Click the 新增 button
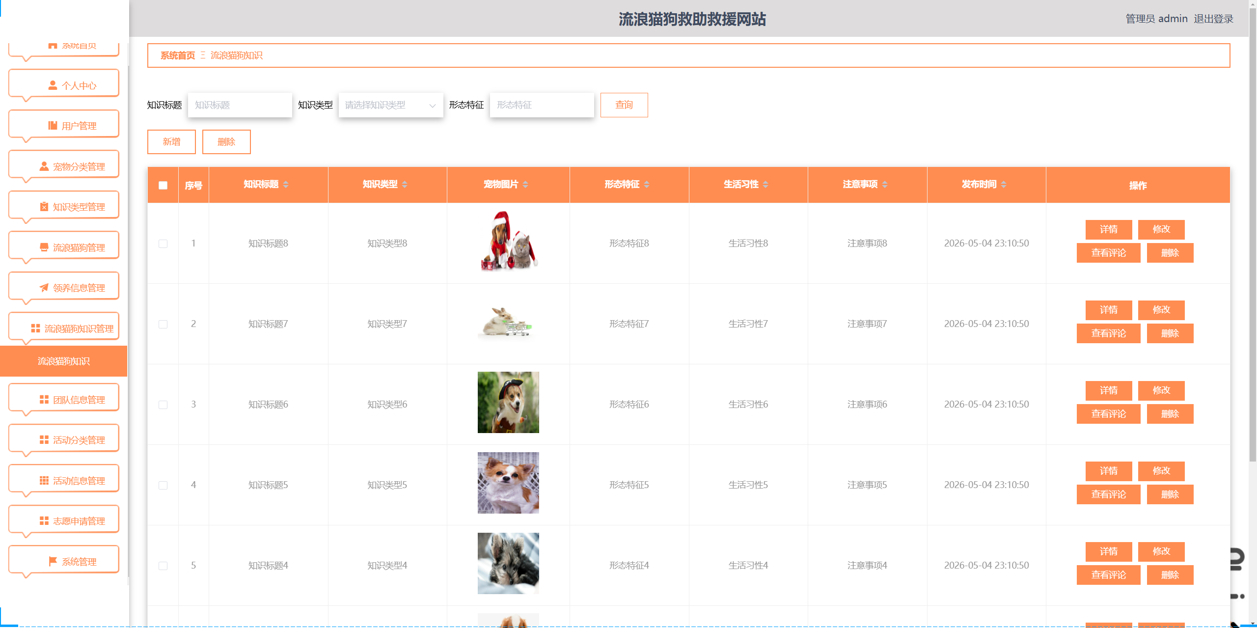1257x628 pixels. pyautogui.click(x=171, y=141)
